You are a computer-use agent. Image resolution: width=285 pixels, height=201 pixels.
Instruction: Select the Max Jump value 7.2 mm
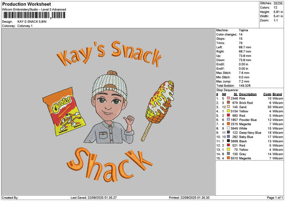click(x=244, y=81)
